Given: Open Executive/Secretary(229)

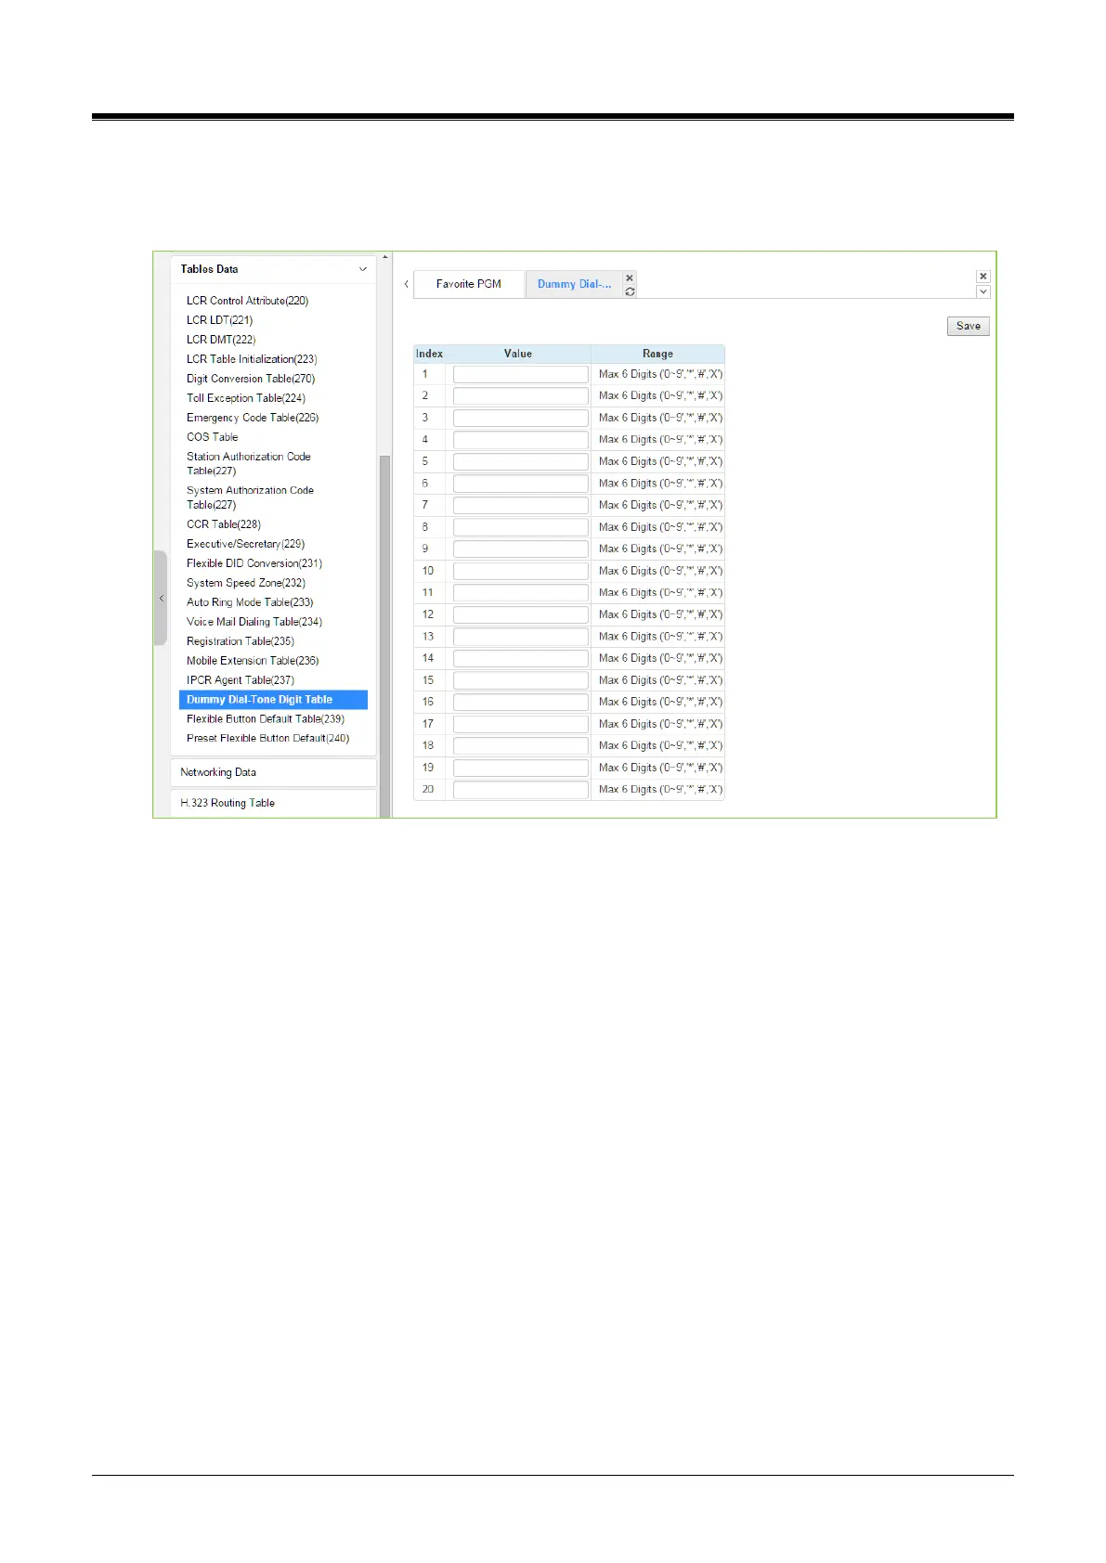Looking at the screenshot, I should pyautogui.click(x=245, y=544).
